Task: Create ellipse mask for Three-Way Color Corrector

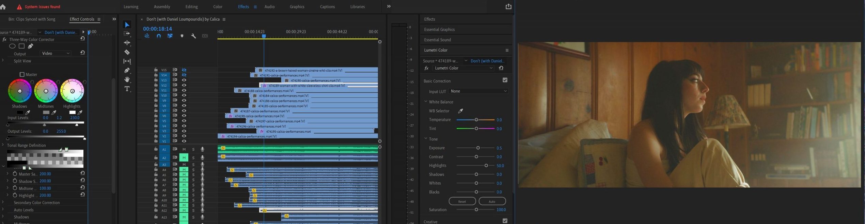Action: (x=12, y=46)
